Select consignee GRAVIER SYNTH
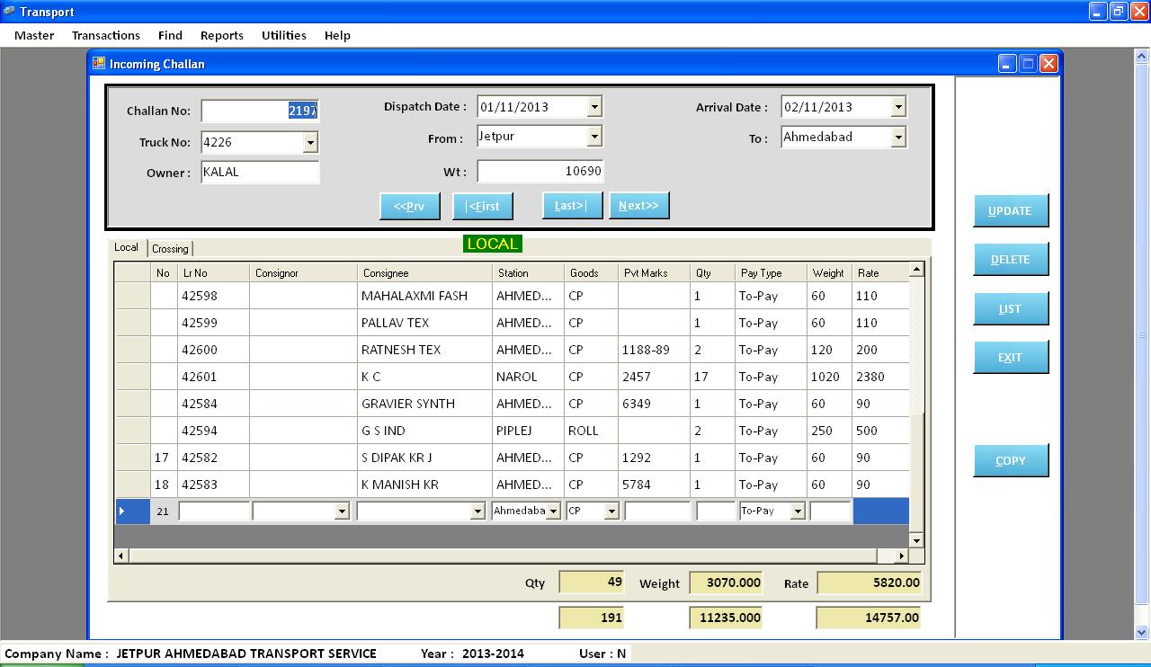This screenshot has height=667, width=1151. pyautogui.click(x=424, y=404)
